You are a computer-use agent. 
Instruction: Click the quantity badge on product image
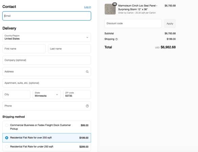pyautogui.click(x=114, y=4)
